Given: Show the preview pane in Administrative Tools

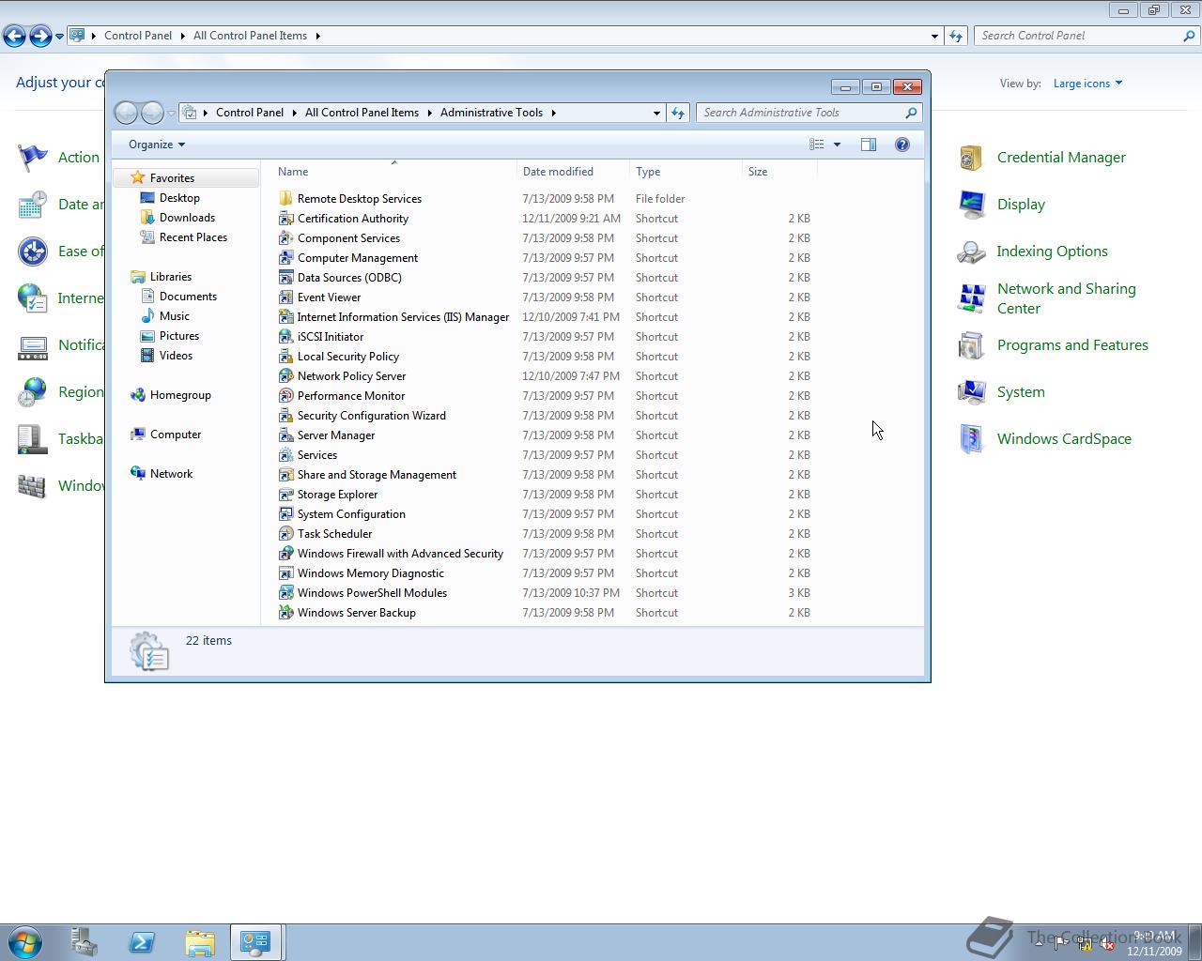Looking at the screenshot, I should coord(869,145).
